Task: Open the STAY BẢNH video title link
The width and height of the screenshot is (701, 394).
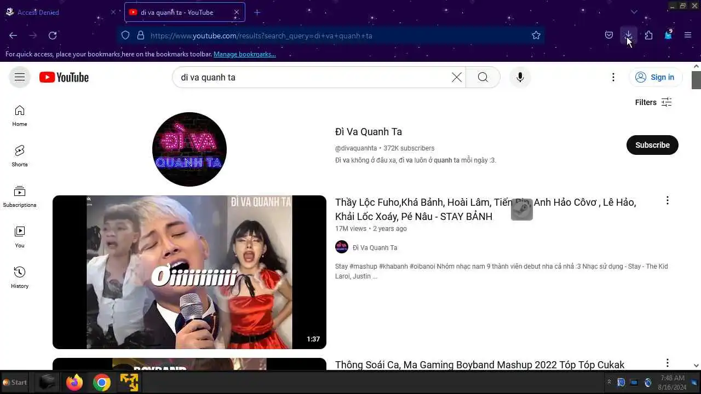Action: [485, 209]
